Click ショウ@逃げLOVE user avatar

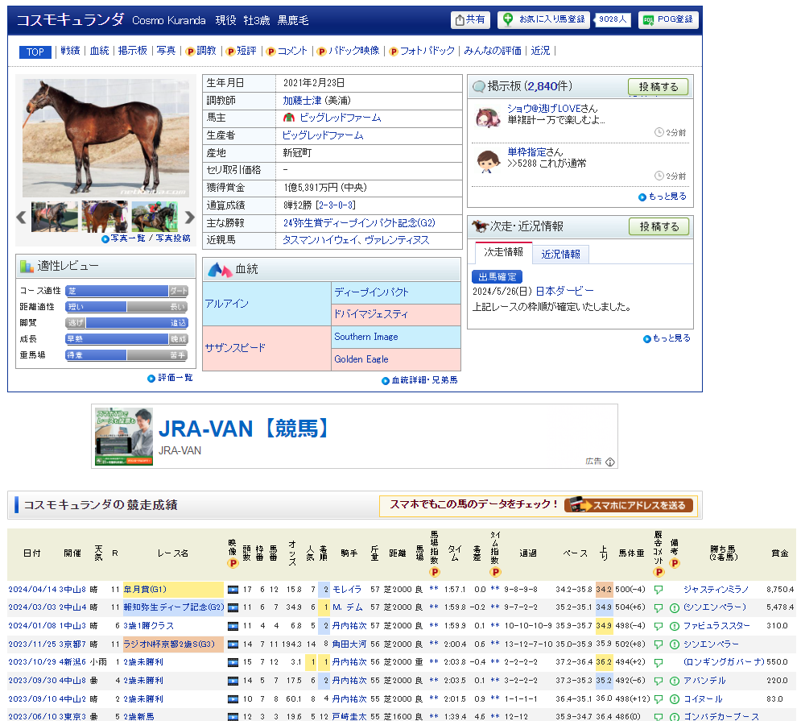(488, 118)
